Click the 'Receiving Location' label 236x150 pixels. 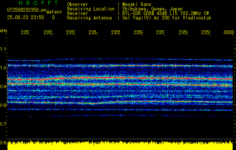coord(91,9)
